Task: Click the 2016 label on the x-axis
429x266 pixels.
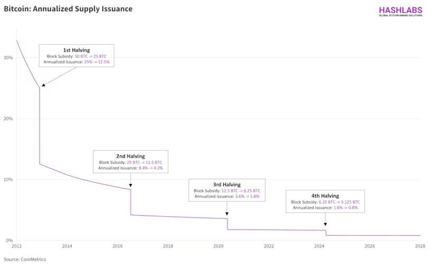Action: (x=117, y=246)
